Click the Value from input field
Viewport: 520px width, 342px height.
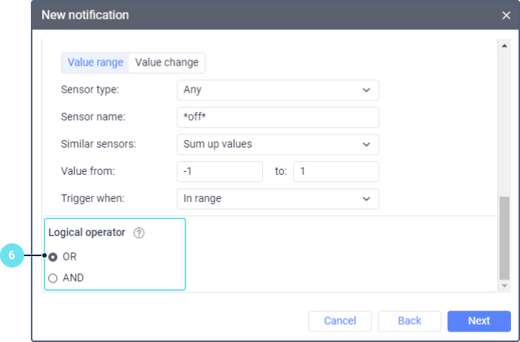[x=219, y=172]
